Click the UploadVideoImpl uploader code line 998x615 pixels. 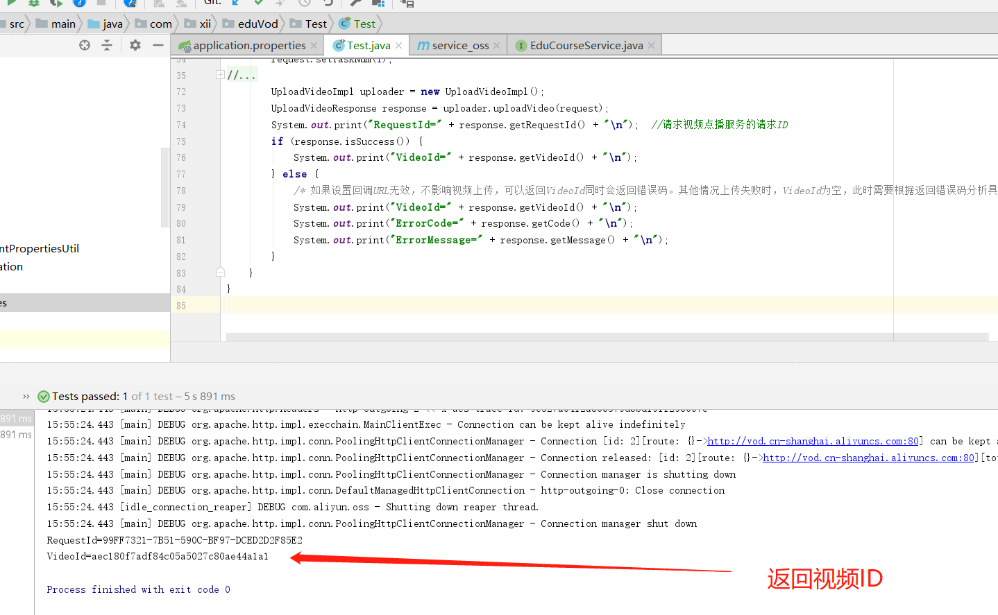tap(407, 92)
